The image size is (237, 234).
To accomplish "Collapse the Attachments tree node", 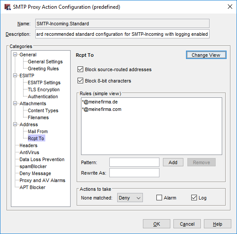I will coord(15,103).
